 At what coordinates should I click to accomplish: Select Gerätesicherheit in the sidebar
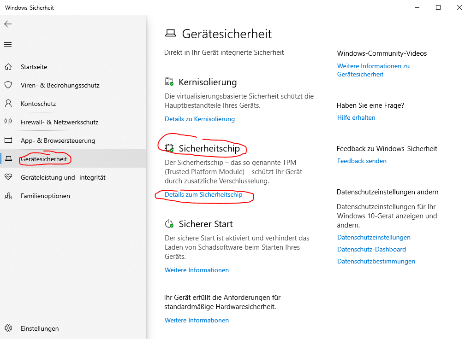pos(44,159)
